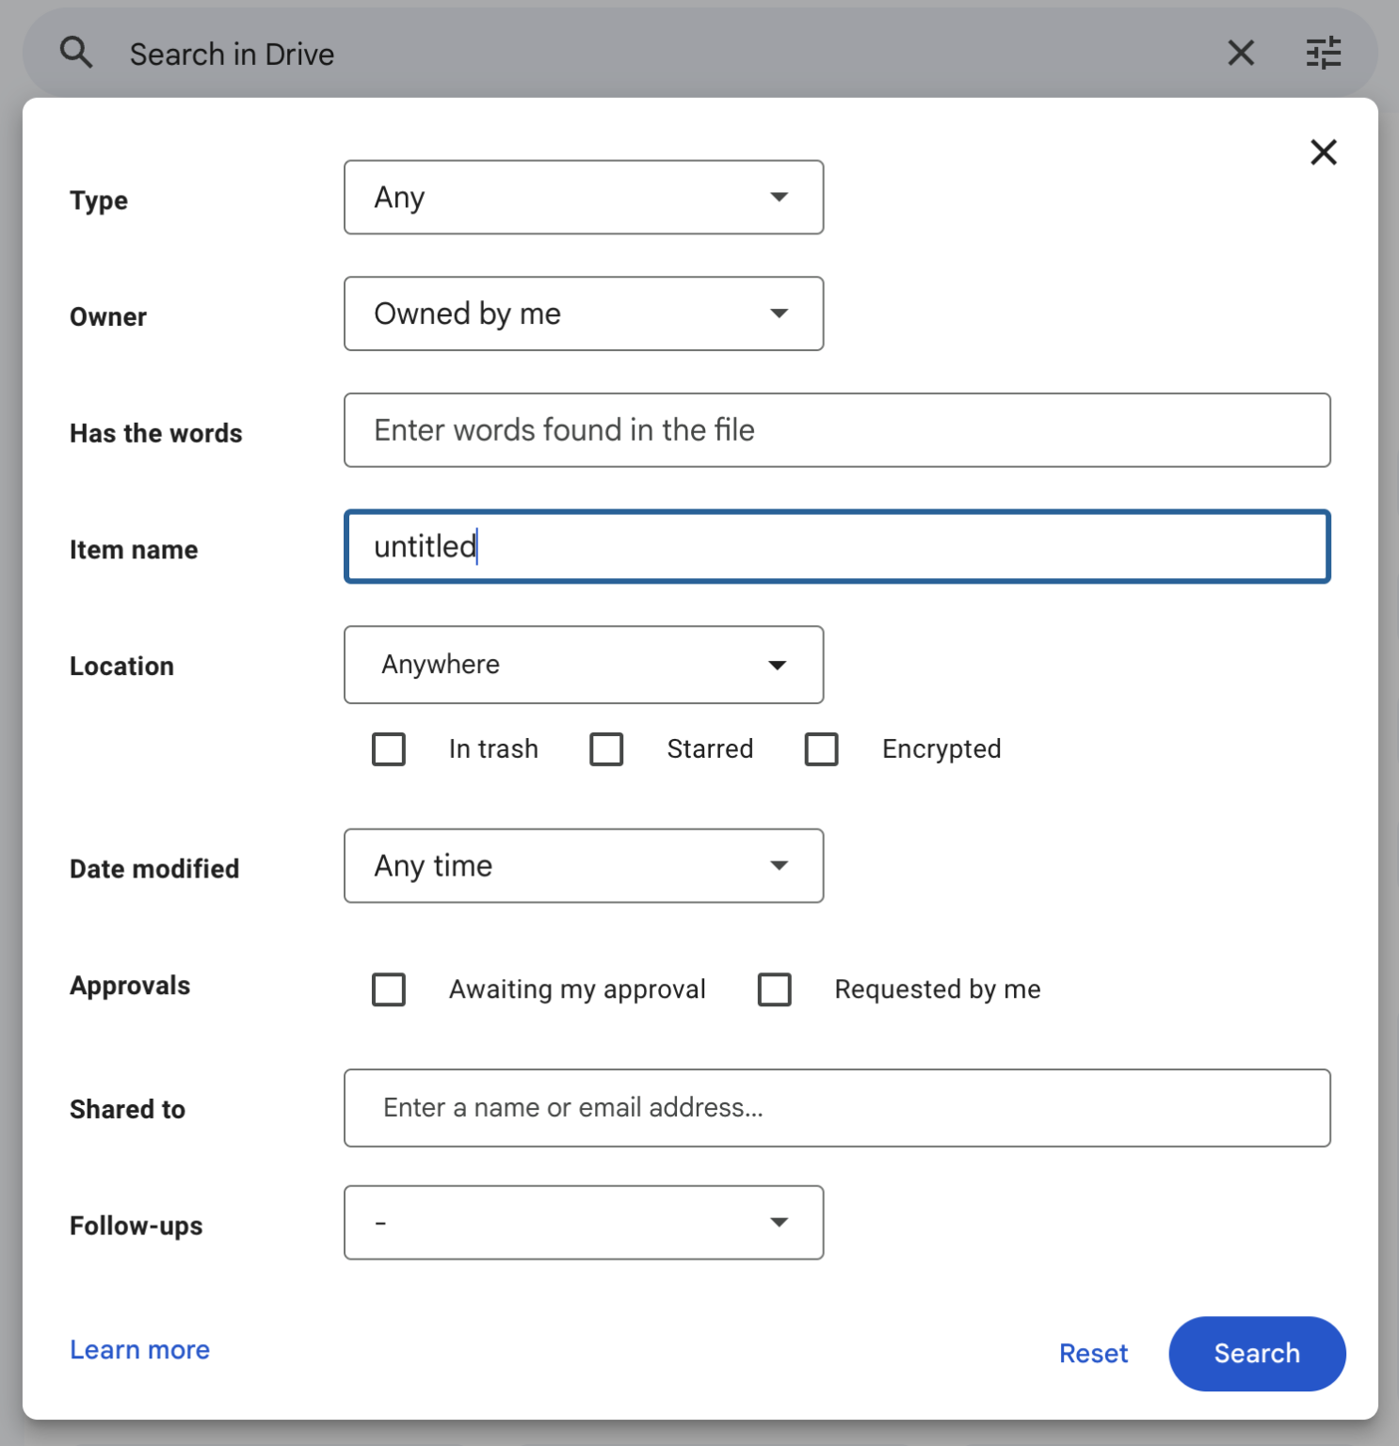
Task: Expand the Date modified dropdown
Action: click(x=584, y=865)
